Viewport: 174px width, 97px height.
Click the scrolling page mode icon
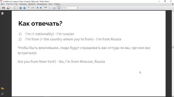(54, 8)
